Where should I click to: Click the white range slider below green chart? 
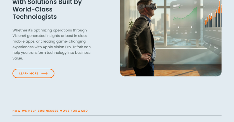[185, 27]
